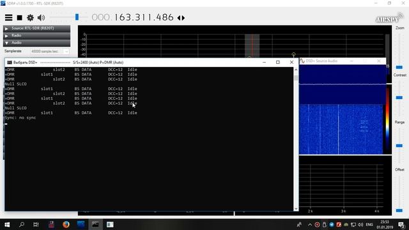Click the 'Sync: no sync' console line
The image size is (409, 230).
click(20, 118)
